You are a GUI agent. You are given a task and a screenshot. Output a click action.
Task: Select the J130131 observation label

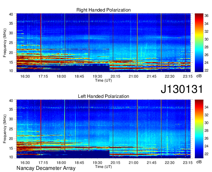182,89
